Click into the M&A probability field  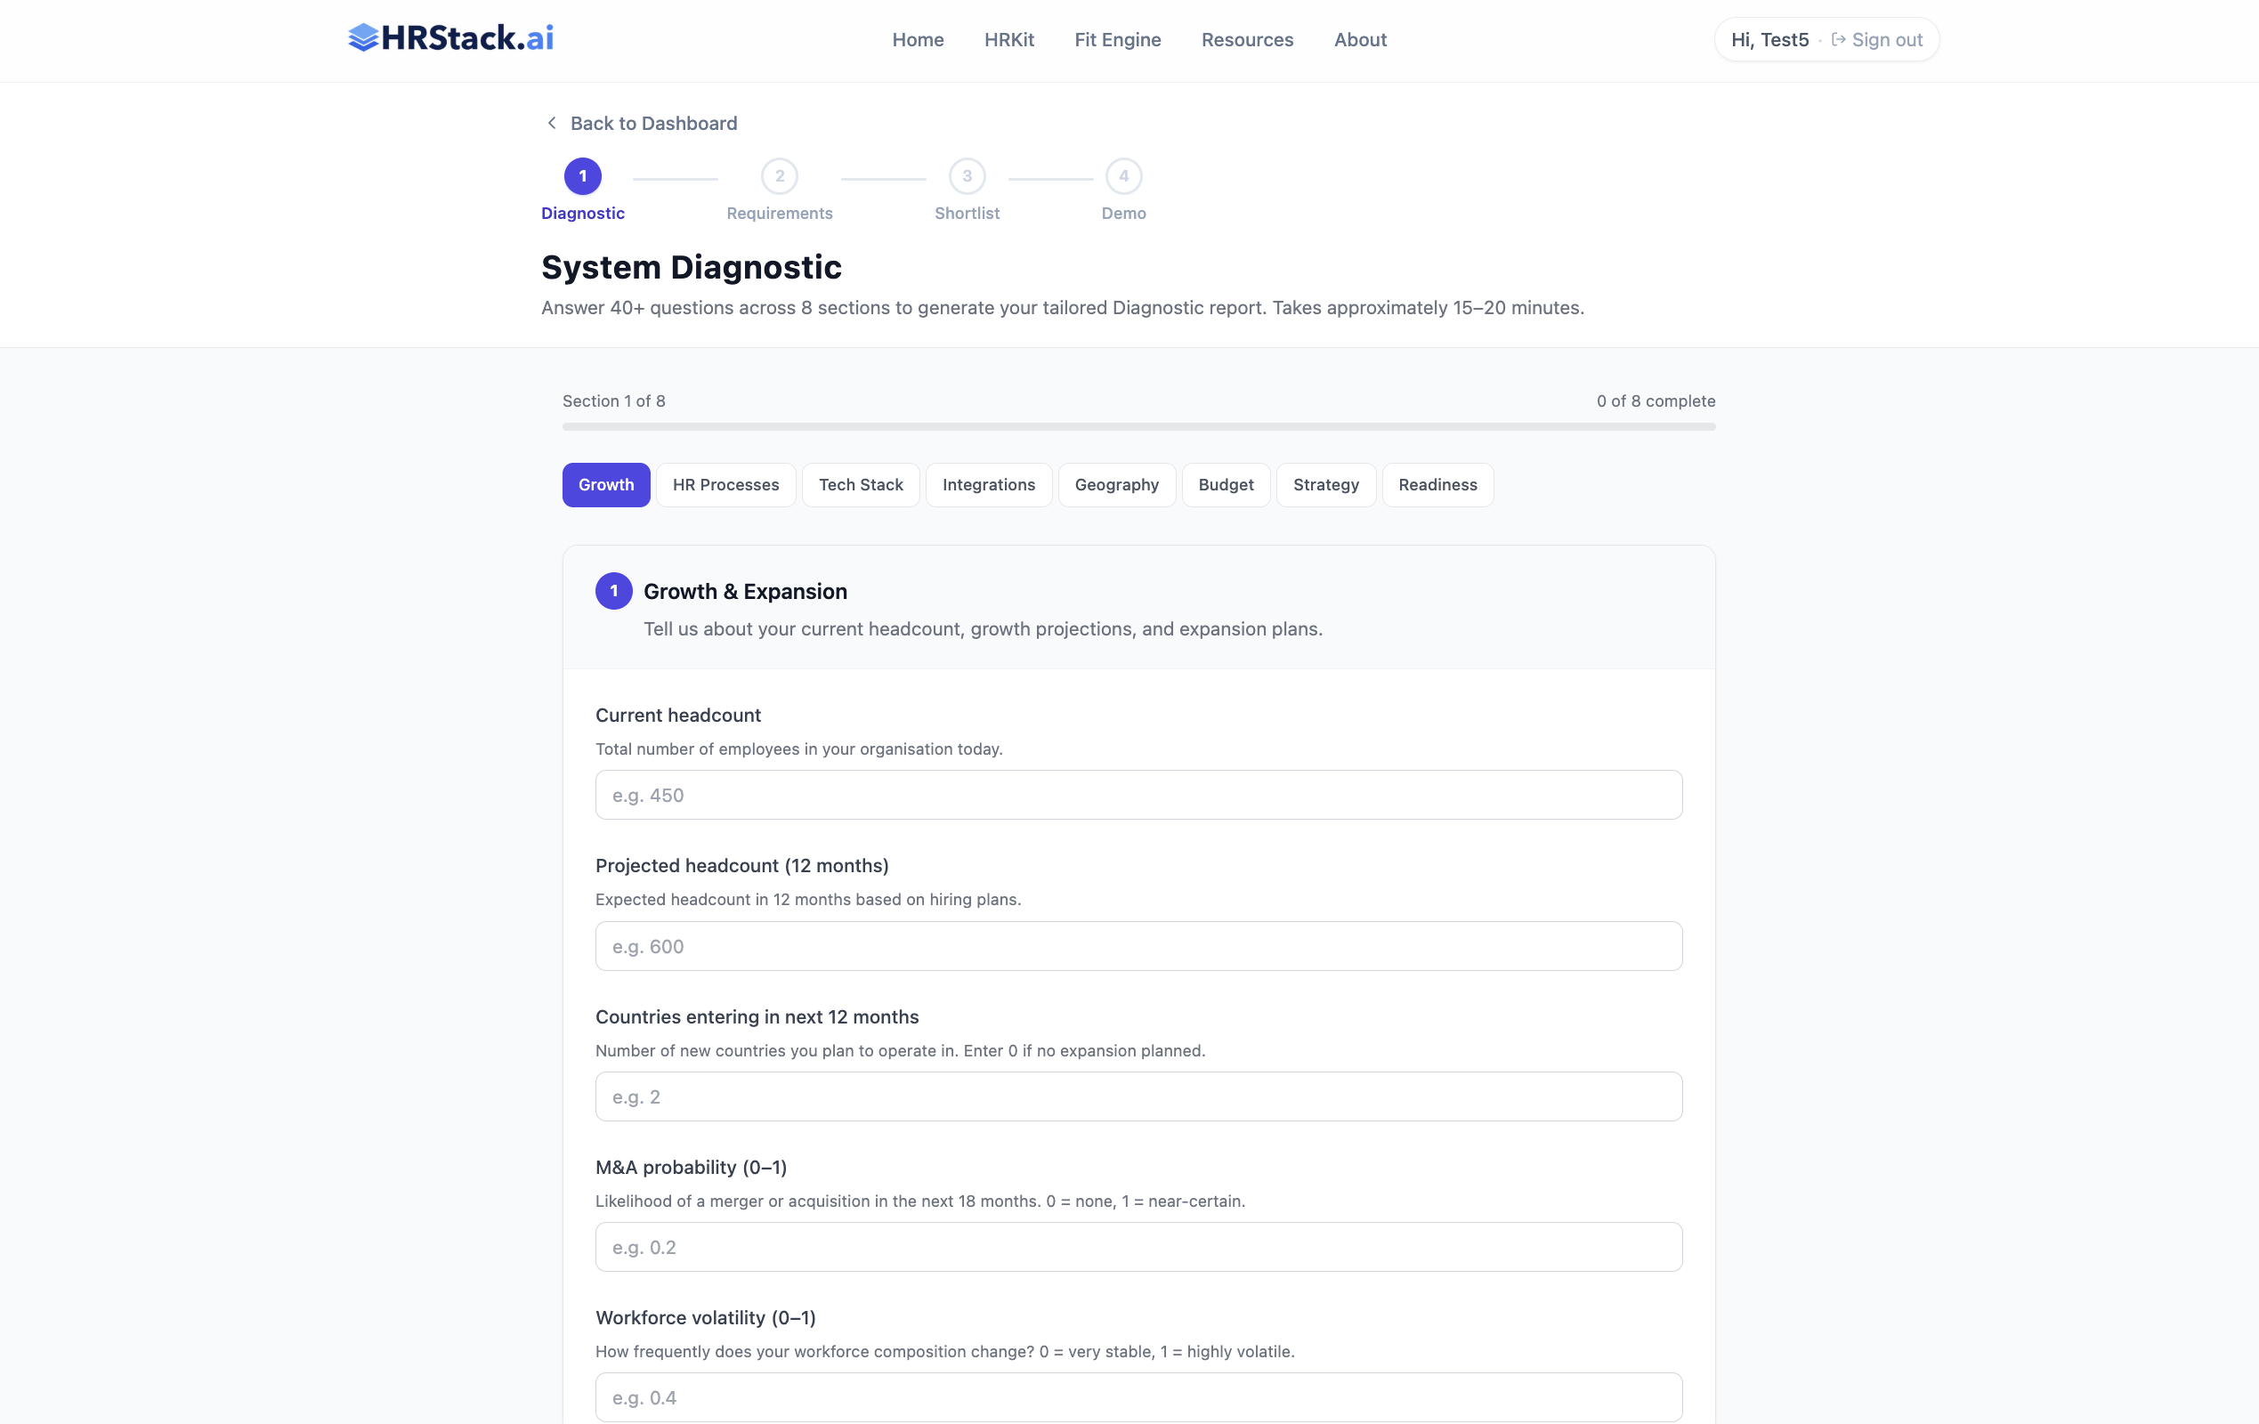(1138, 1247)
